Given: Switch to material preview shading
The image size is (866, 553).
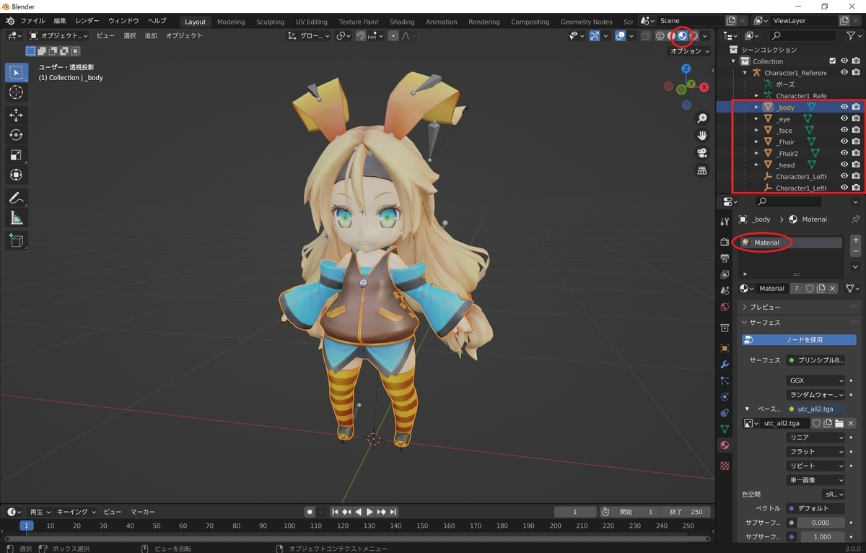Looking at the screenshot, I should pyautogui.click(x=683, y=35).
